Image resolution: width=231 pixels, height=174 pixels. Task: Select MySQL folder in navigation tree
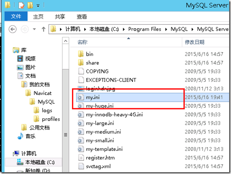46,102
